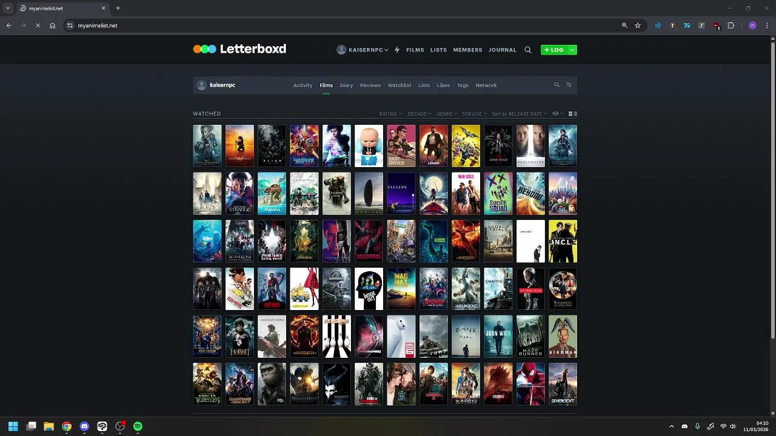This screenshot has height=436, width=776.
Task: Open the Windows Start menu
Action: (13, 426)
